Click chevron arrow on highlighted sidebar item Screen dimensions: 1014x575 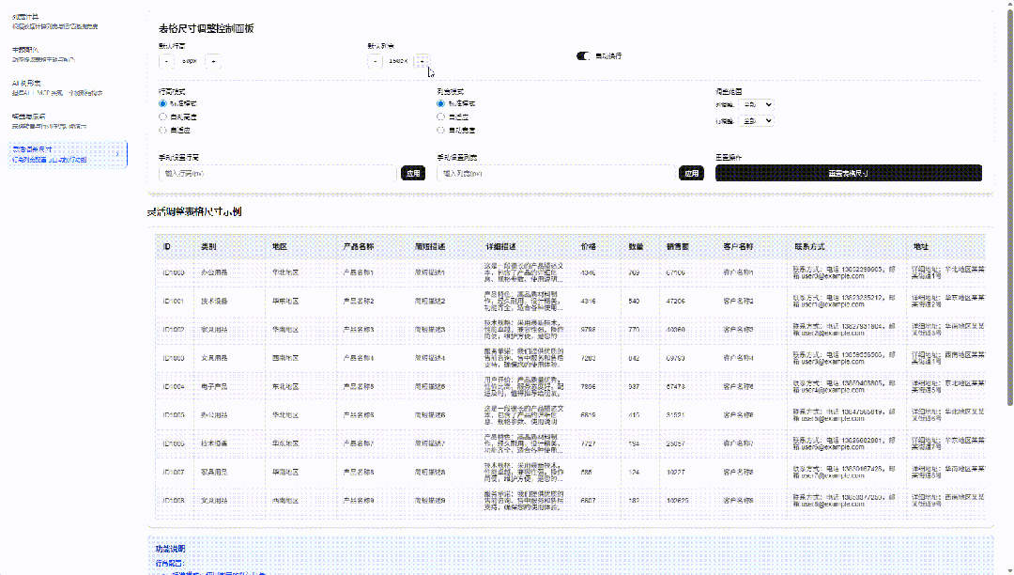click(117, 155)
